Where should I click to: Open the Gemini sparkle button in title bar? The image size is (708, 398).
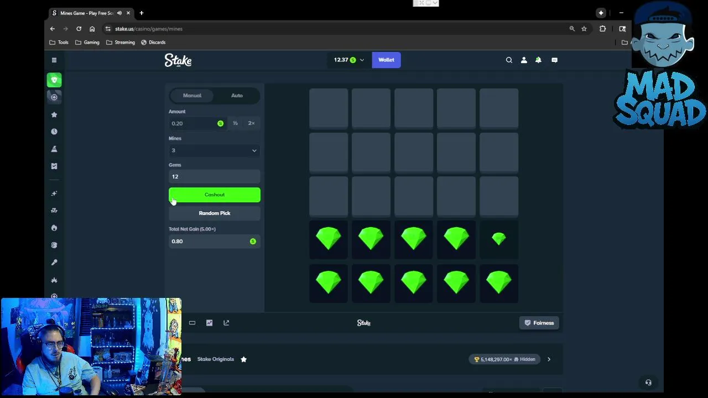click(601, 13)
